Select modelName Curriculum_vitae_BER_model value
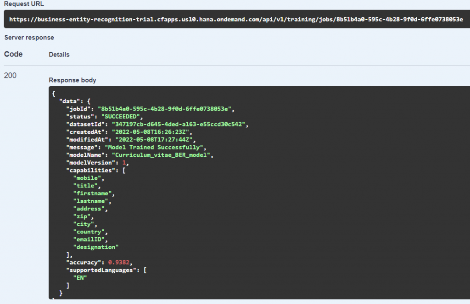The height and width of the screenshot is (304, 470). 161,155
